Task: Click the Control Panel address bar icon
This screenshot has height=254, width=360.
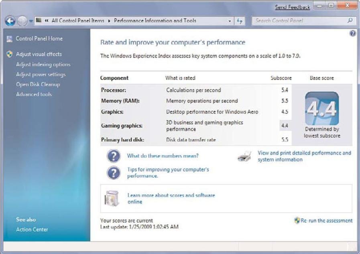Action: point(39,20)
